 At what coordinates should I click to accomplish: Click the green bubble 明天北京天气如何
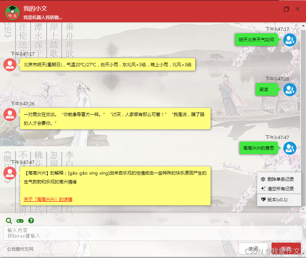(256, 40)
